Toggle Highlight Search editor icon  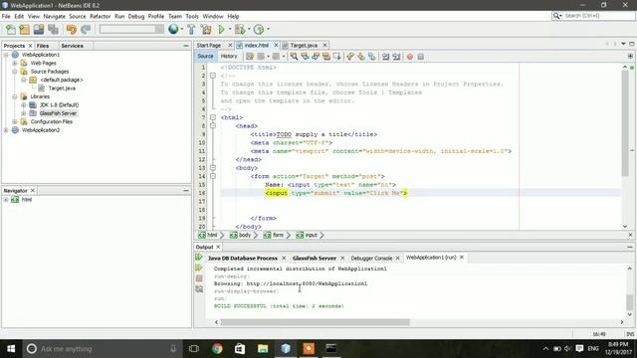pos(325,57)
